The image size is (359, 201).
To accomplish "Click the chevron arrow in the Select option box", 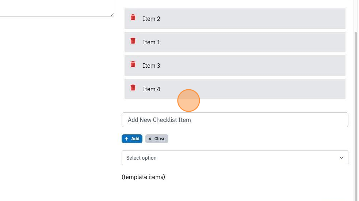I will pos(341,158).
